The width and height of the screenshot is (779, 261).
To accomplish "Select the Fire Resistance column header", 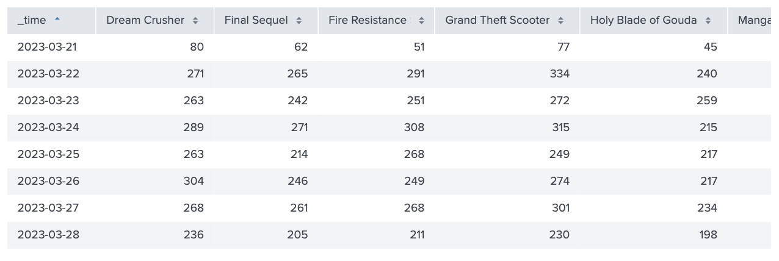I will pyautogui.click(x=376, y=21).
